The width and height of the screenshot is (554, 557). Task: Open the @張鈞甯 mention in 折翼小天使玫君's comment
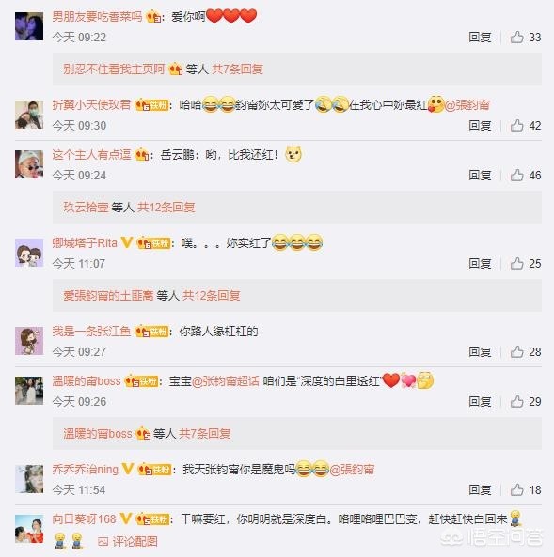pyautogui.click(x=467, y=105)
